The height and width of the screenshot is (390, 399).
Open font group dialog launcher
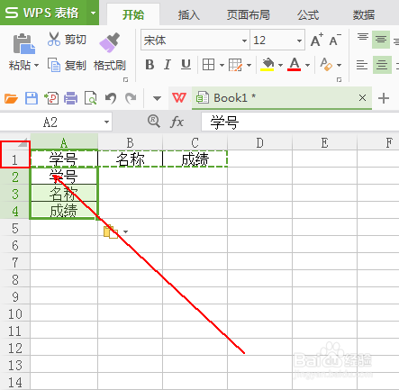tap(339, 80)
